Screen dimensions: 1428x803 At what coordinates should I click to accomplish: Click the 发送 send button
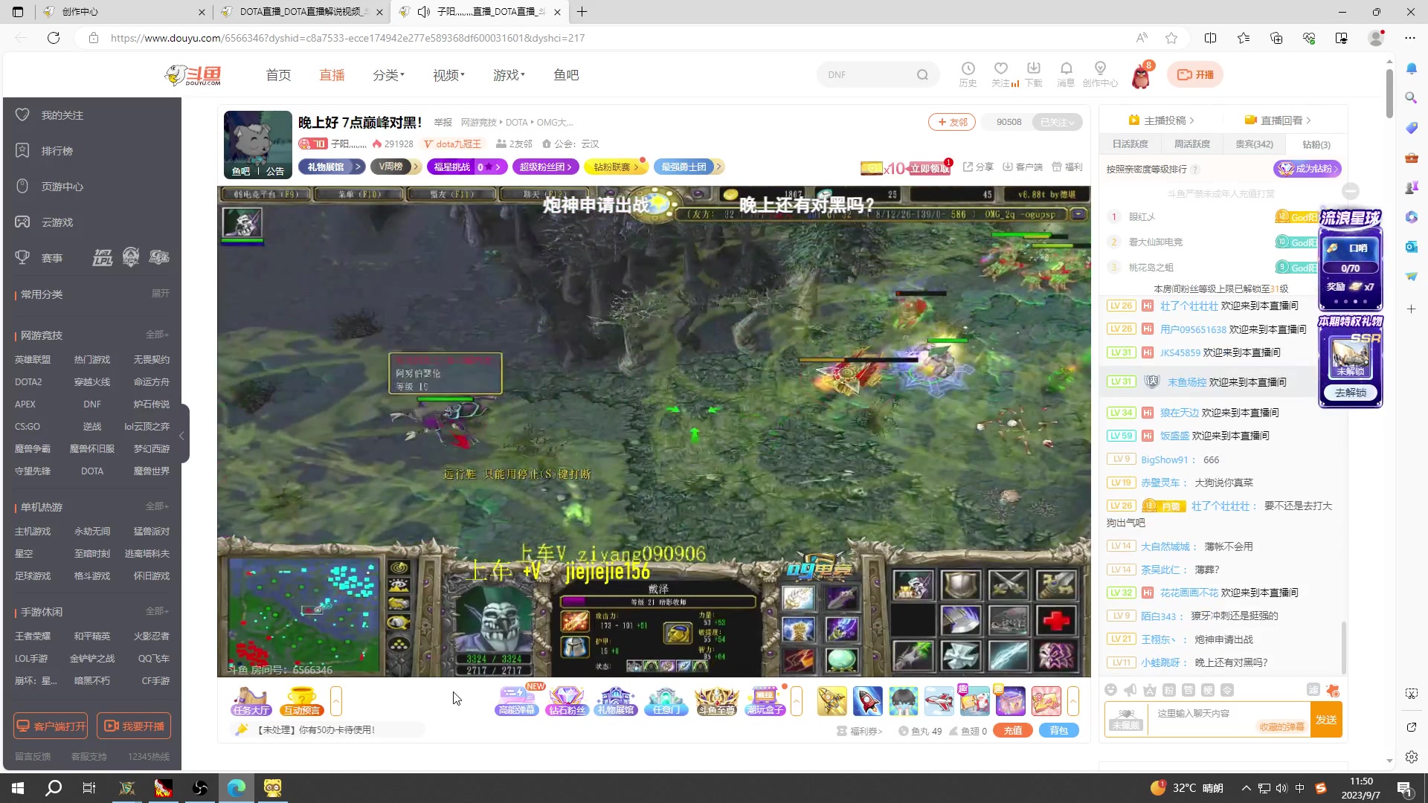1326,720
